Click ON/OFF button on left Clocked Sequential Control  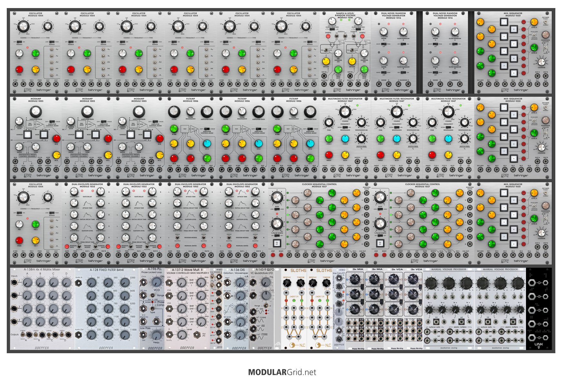click(277, 243)
